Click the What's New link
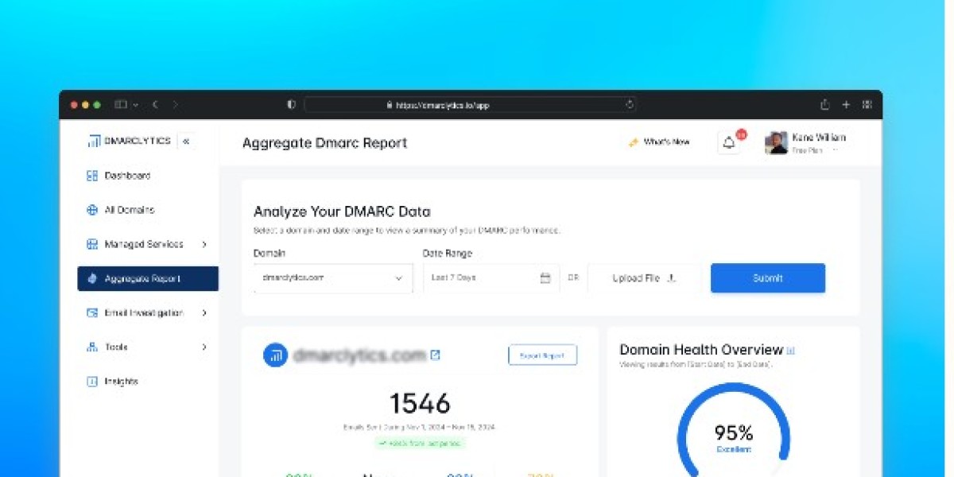This screenshot has width=954, height=477. coord(659,142)
